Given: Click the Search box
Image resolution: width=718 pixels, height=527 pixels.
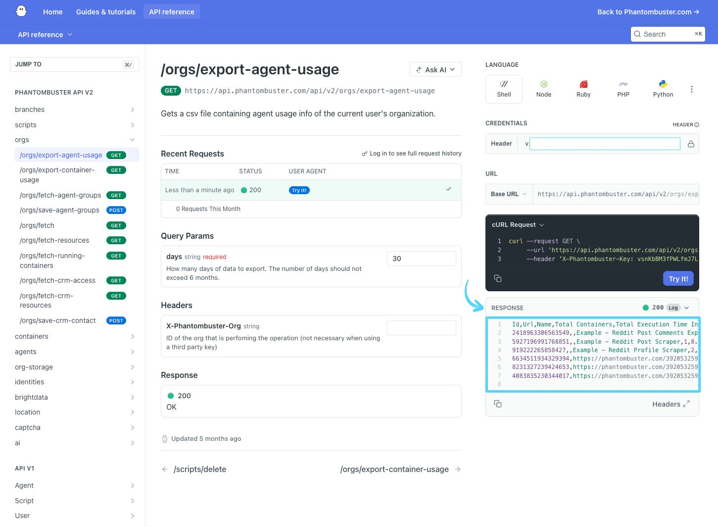Looking at the screenshot, I should pos(668,34).
